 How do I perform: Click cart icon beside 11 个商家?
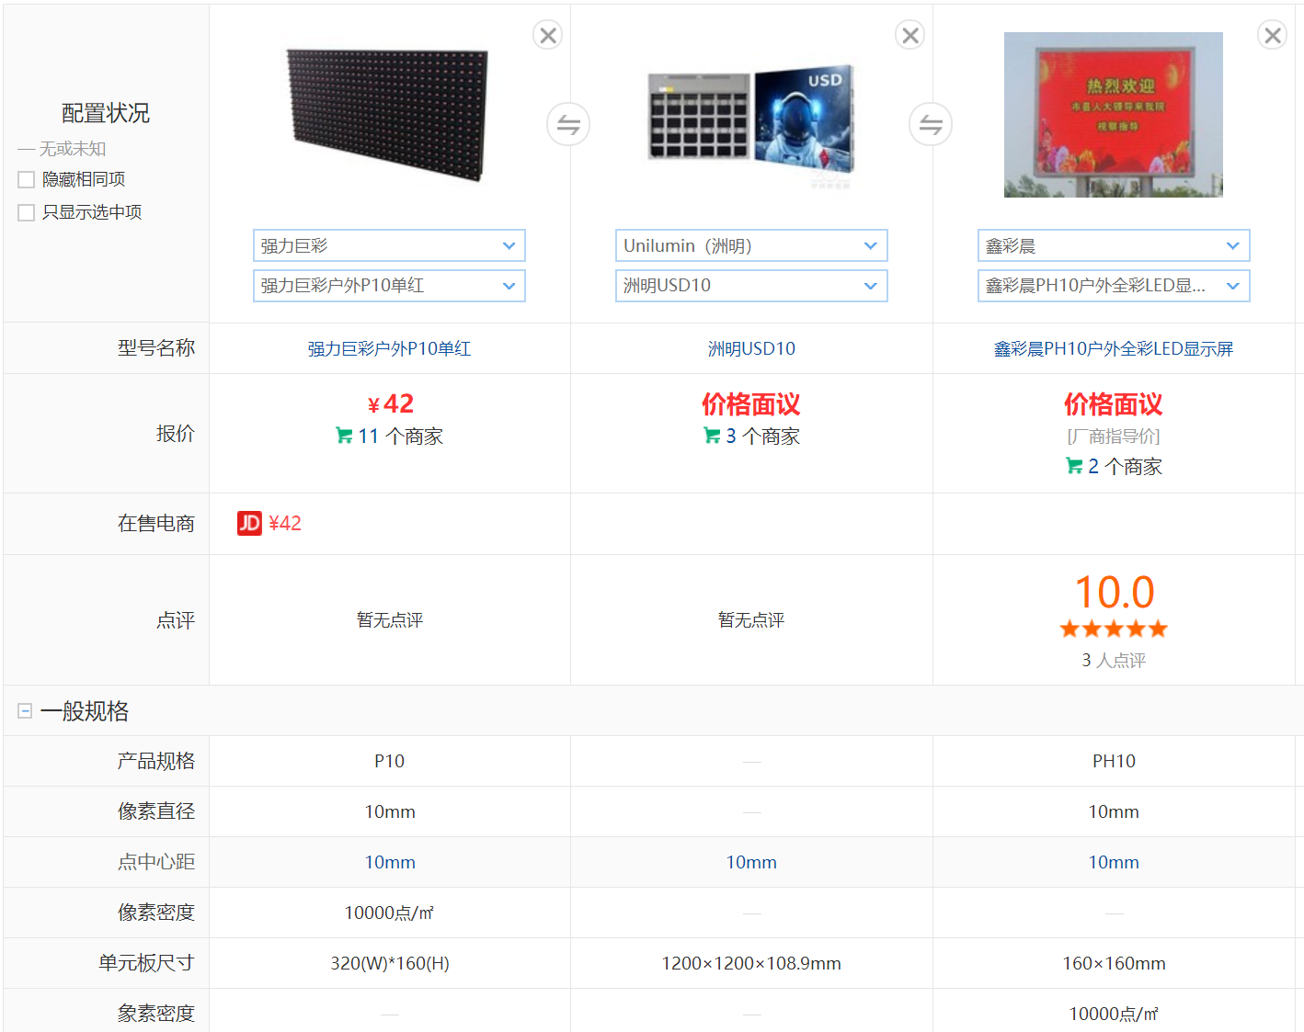pos(344,436)
